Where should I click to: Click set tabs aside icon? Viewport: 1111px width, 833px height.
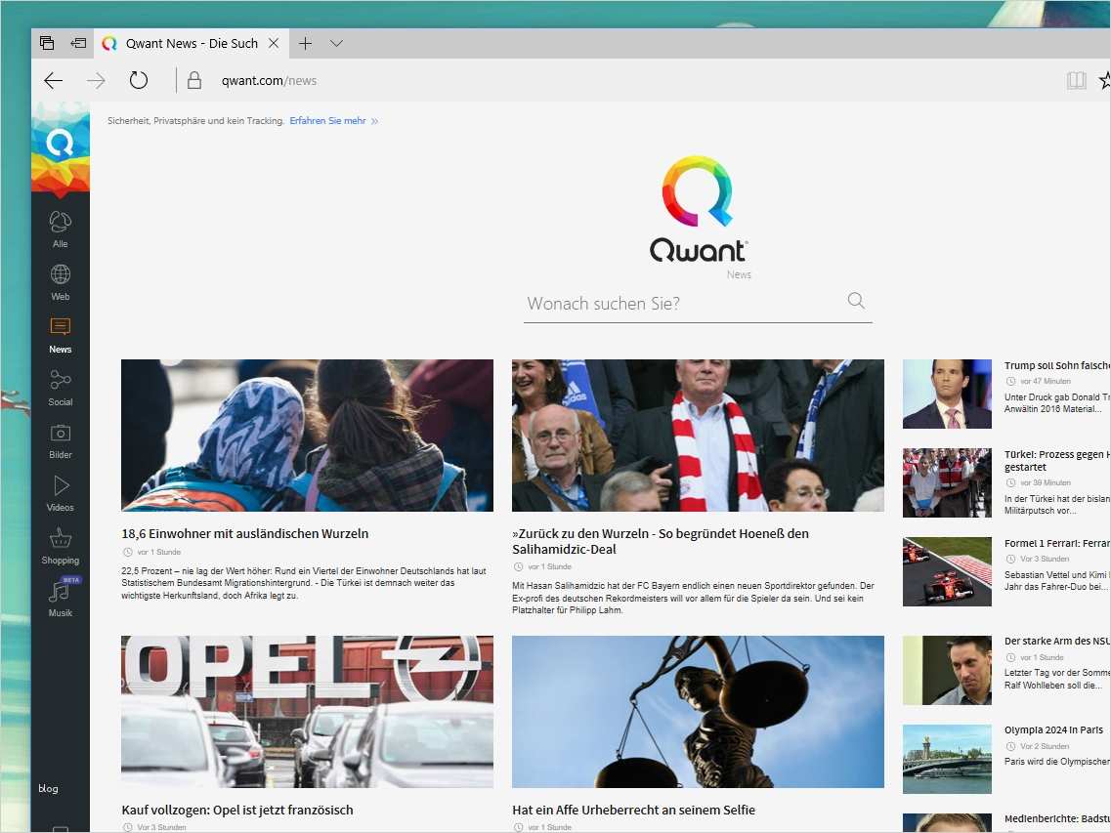tap(78, 43)
